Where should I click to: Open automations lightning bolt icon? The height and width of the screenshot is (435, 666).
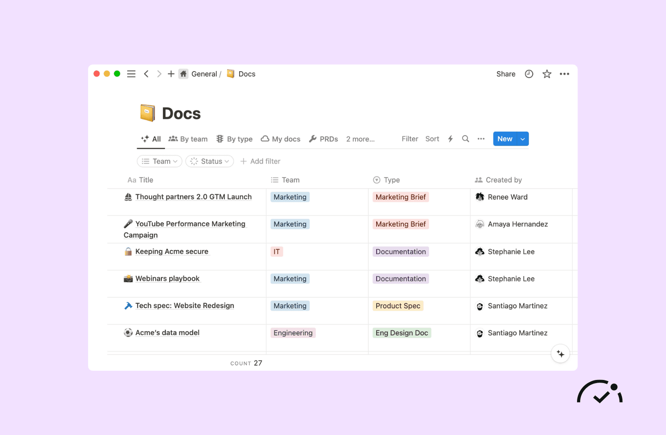click(x=450, y=139)
